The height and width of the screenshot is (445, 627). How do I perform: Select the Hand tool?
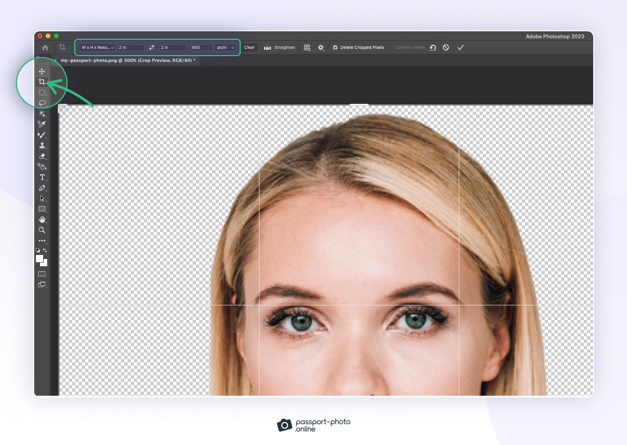[42, 219]
